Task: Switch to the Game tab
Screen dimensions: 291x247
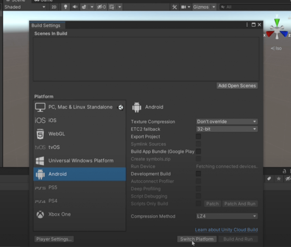Action: pyautogui.click(x=43, y=1)
